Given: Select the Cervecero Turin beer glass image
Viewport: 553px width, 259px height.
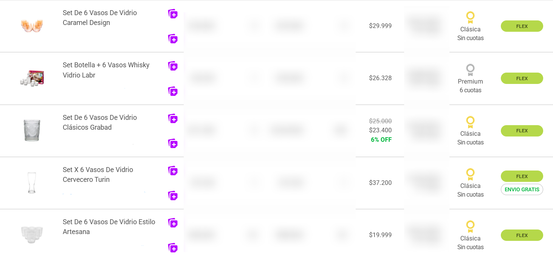Looking at the screenshot, I should (x=32, y=183).
